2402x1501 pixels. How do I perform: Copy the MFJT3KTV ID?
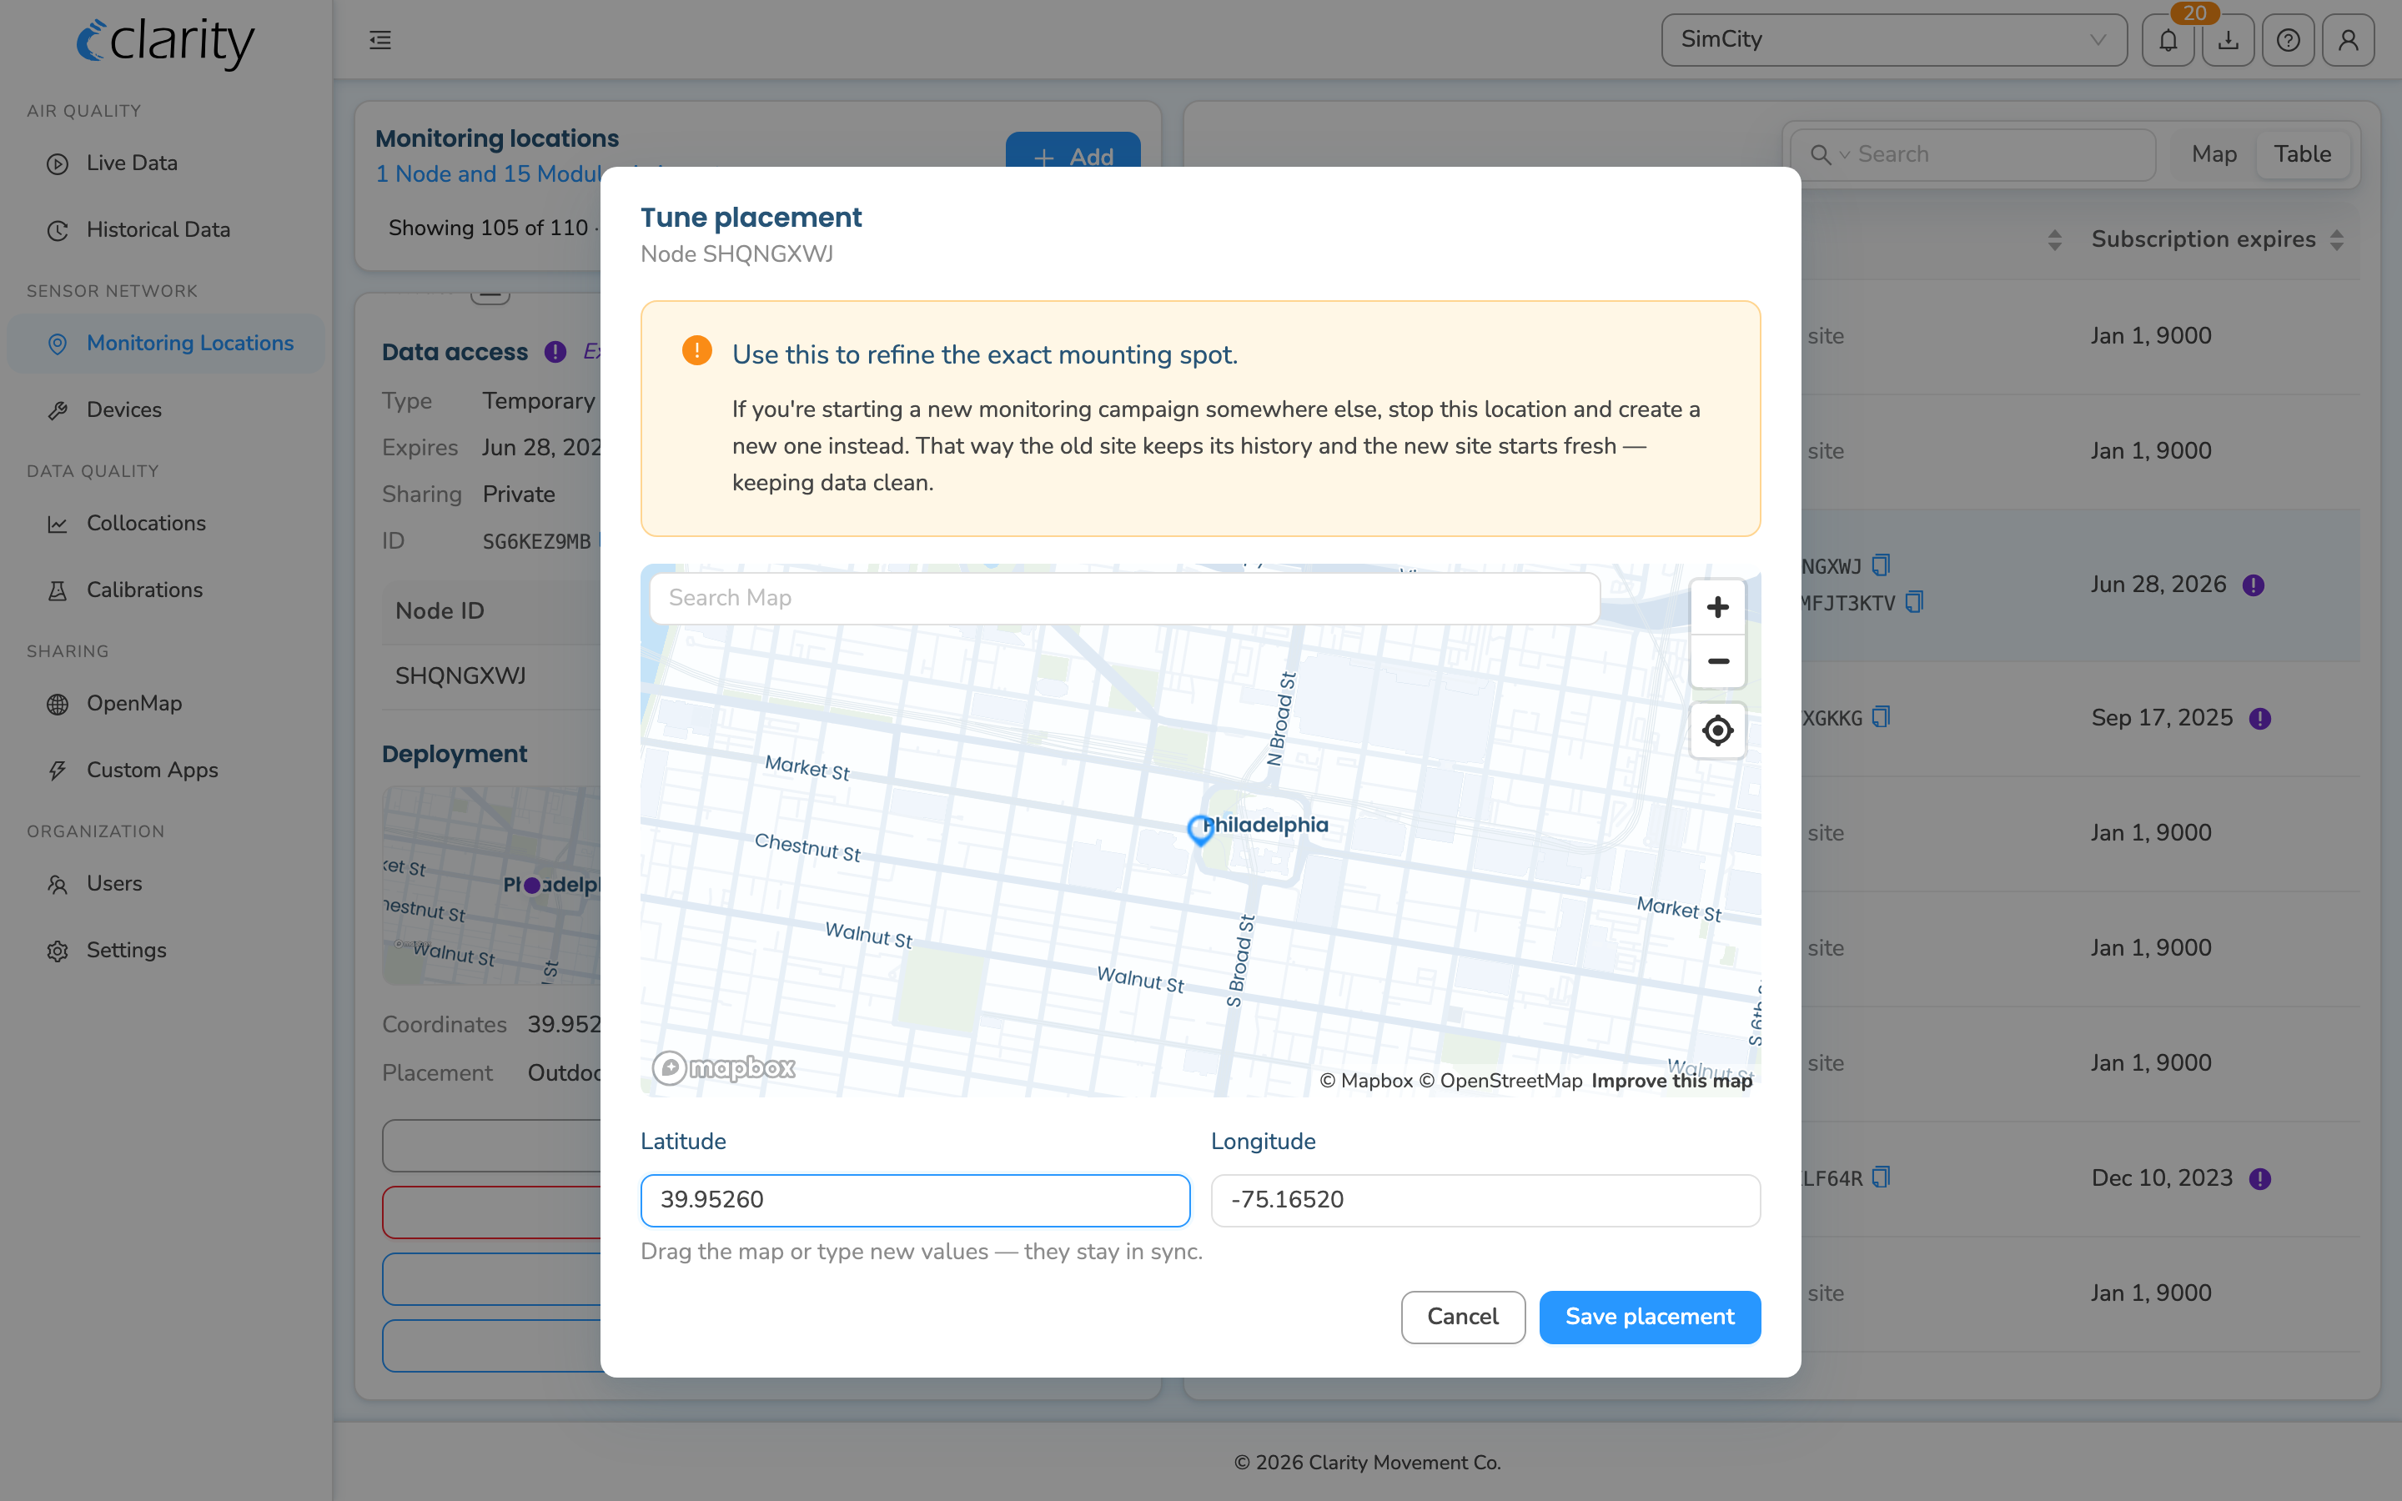[x=1915, y=601]
